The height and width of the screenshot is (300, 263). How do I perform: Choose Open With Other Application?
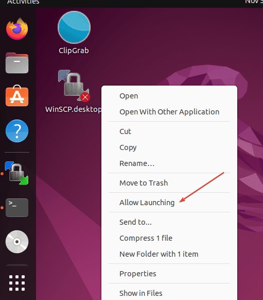169,112
